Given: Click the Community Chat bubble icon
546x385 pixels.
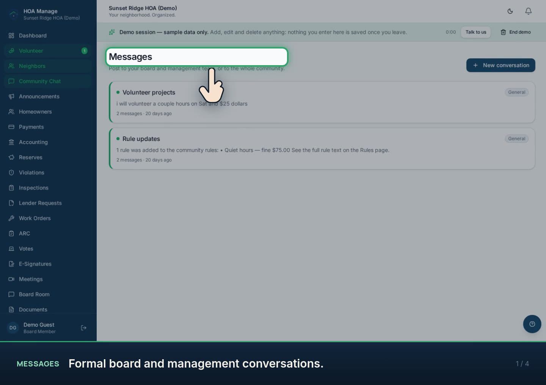Looking at the screenshot, I should [x=11, y=81].
